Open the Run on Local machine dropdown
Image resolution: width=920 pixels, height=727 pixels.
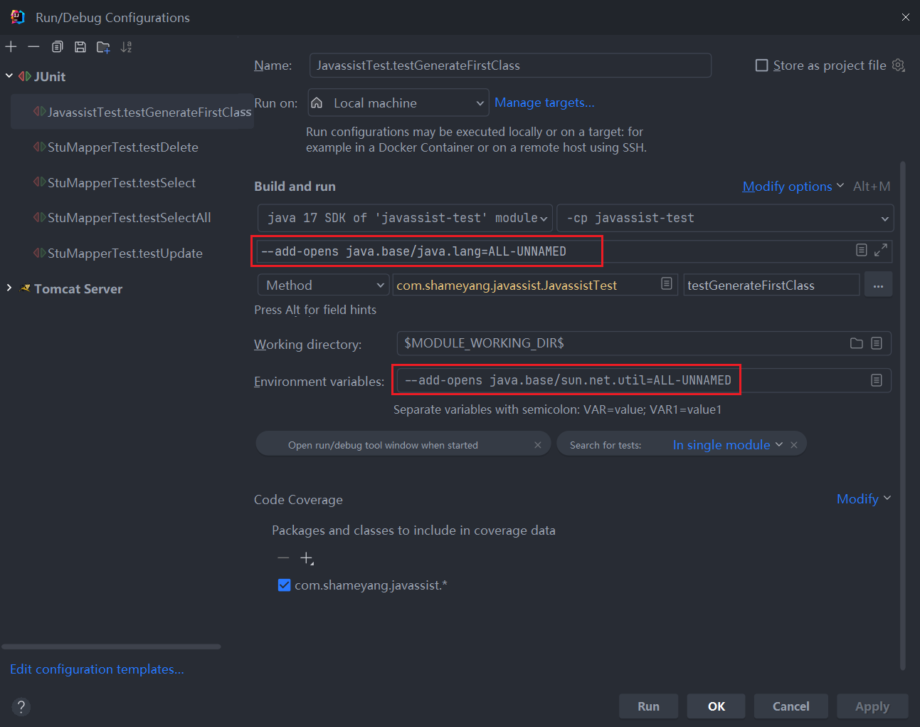coord(398,103)
